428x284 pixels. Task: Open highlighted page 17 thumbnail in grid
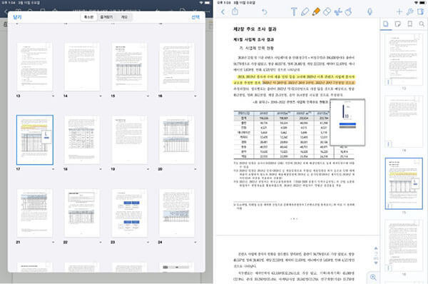click(35, 140)
